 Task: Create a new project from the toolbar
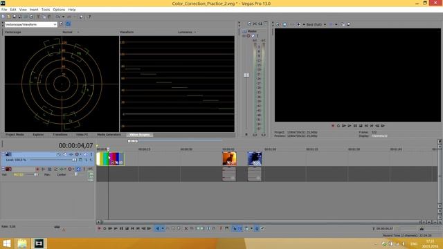(x=3, y=17)
